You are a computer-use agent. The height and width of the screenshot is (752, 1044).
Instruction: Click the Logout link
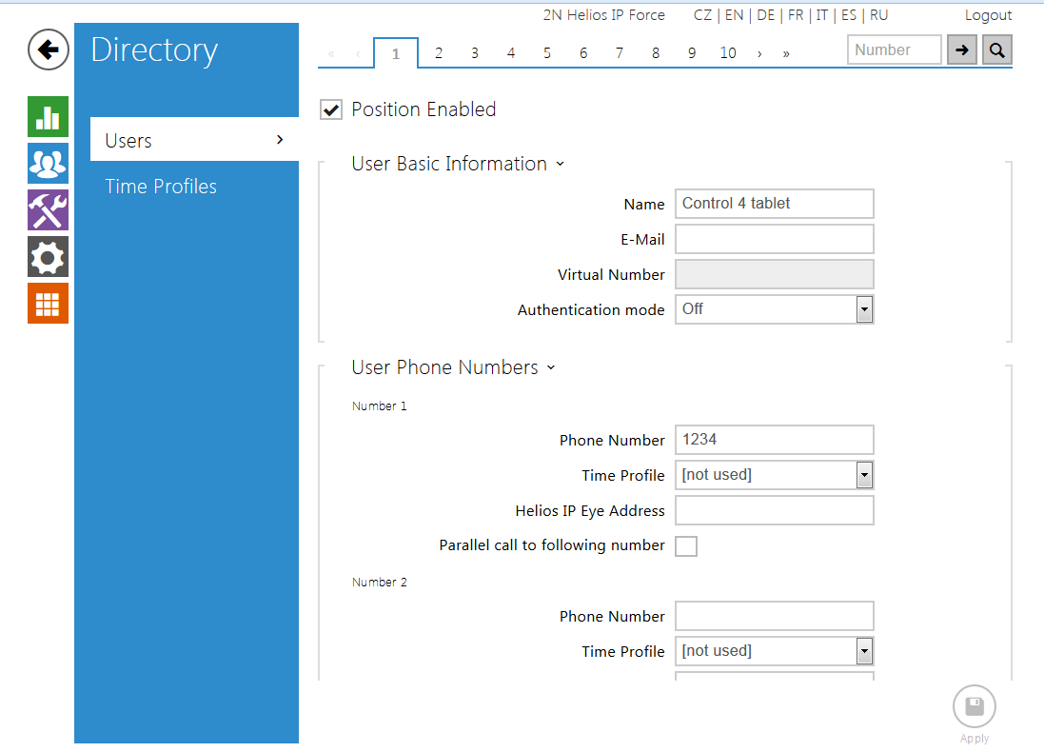[x=988, y=15]
